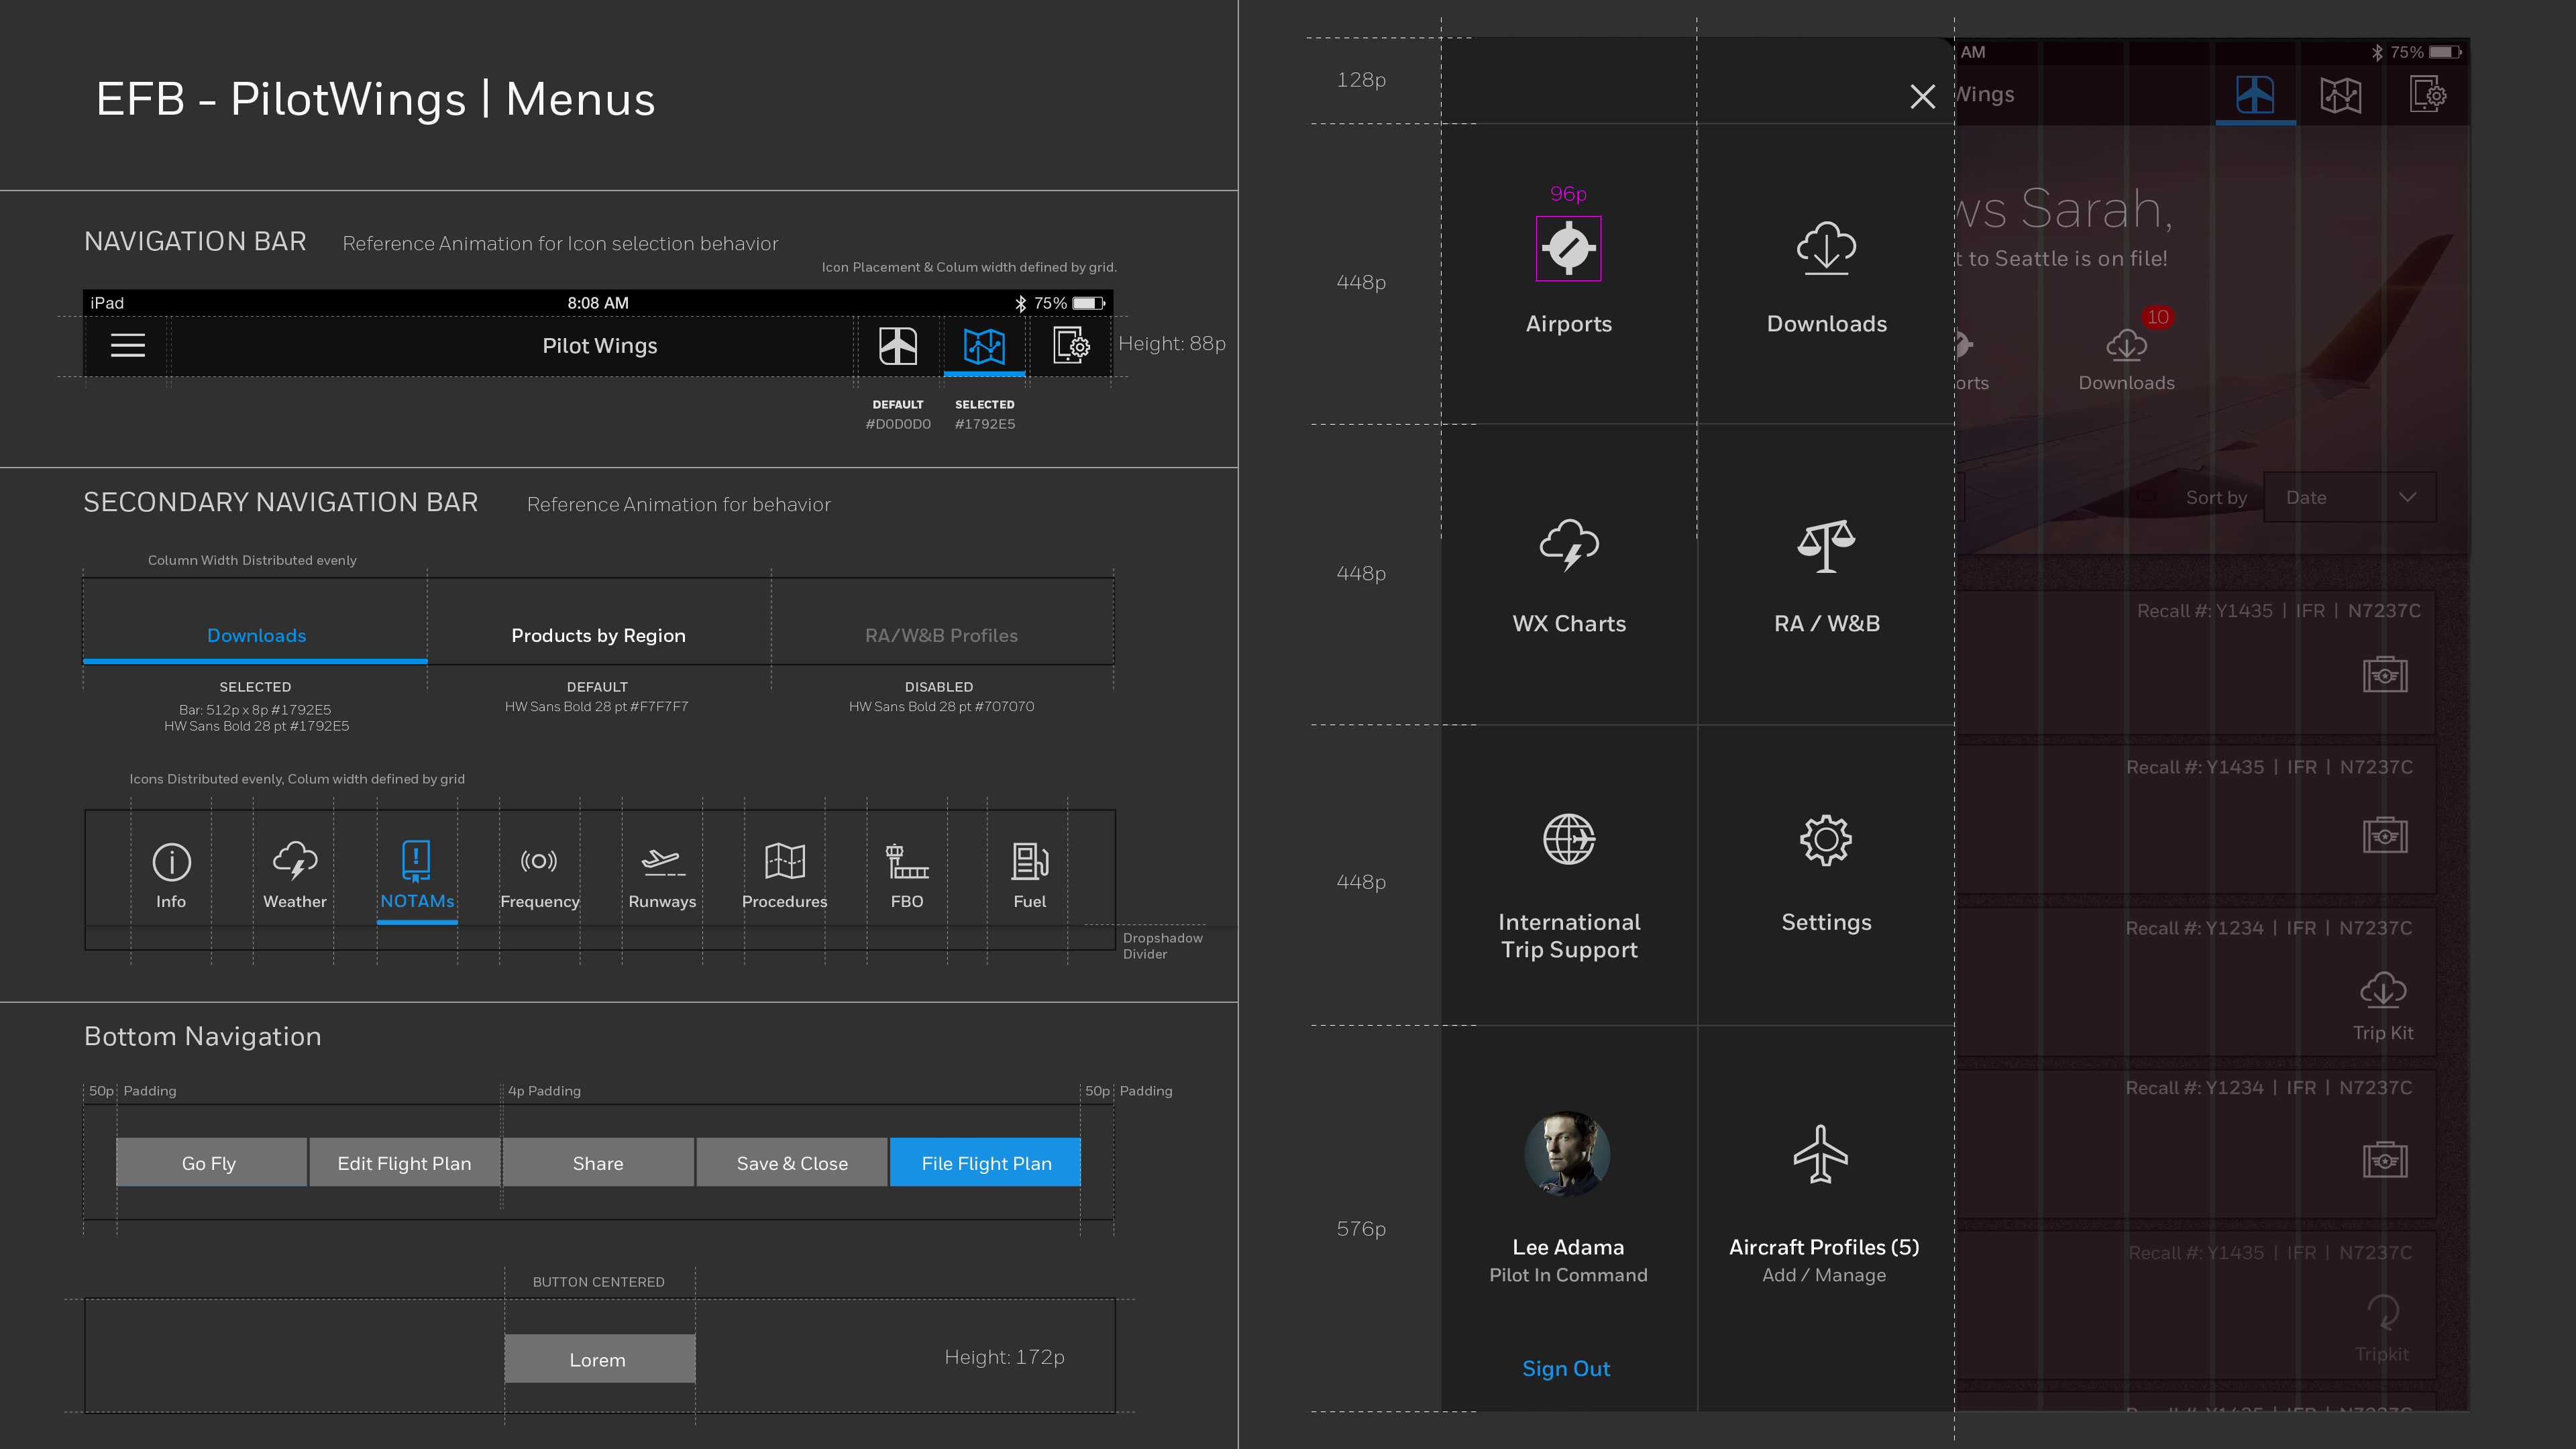Image resolution: width=2576 pixels, height=1449 pixels.
Task: Expand the Date sort dropdown
Action: click(2349, 497)
